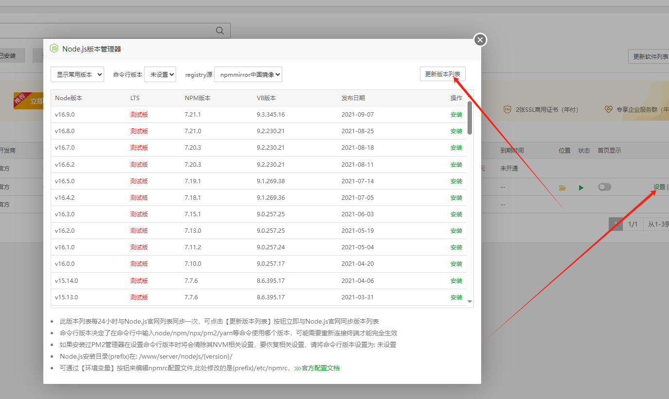Click the V8版本 column header

[266, 98]
